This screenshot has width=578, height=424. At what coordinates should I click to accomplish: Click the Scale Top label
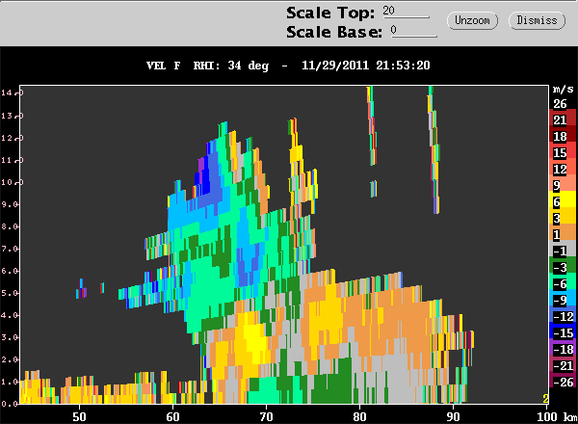coord(330,13)
